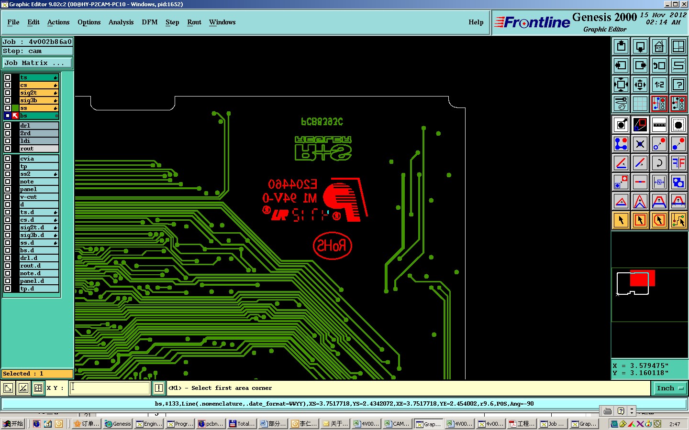Click the 1:2 scale icon
689x430 pixels.
pyautogui.click(x=659, y=85)
